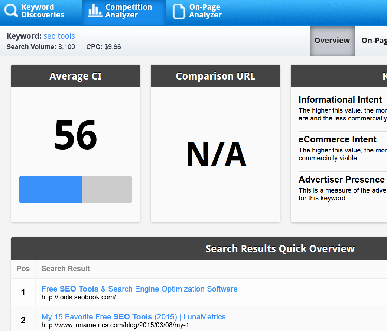
Task: Click position number 1 cell
Action: [23, 292]
